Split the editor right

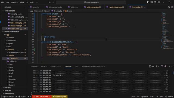[x=172, y=7]
